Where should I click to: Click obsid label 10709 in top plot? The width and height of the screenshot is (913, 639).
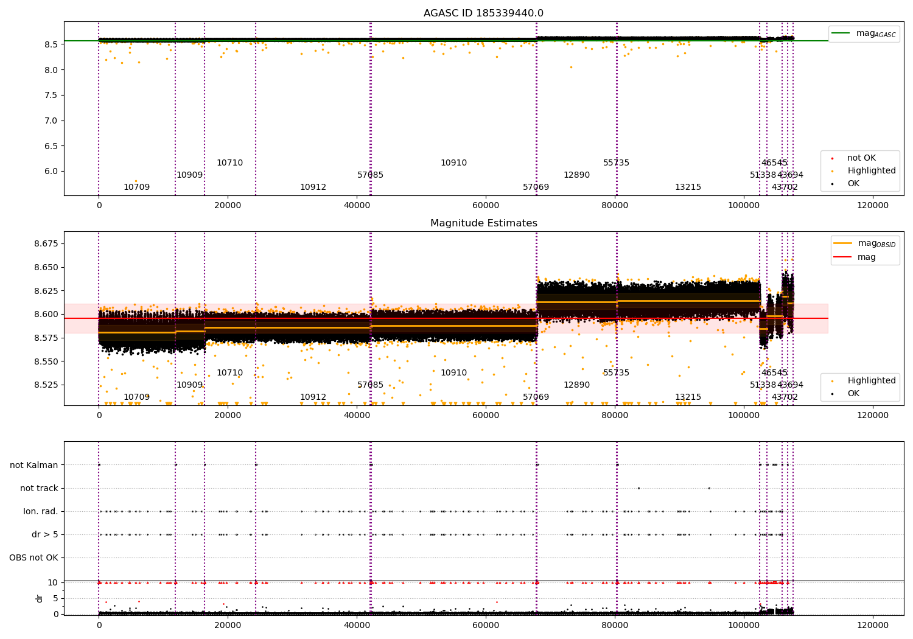(136, 187)
